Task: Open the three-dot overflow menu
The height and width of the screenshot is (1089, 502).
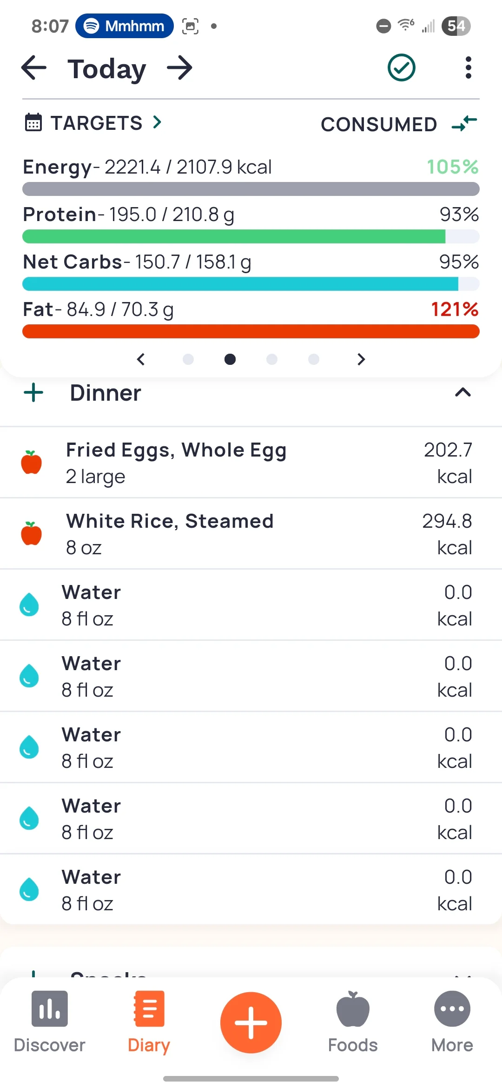Action: pos(468,68)
